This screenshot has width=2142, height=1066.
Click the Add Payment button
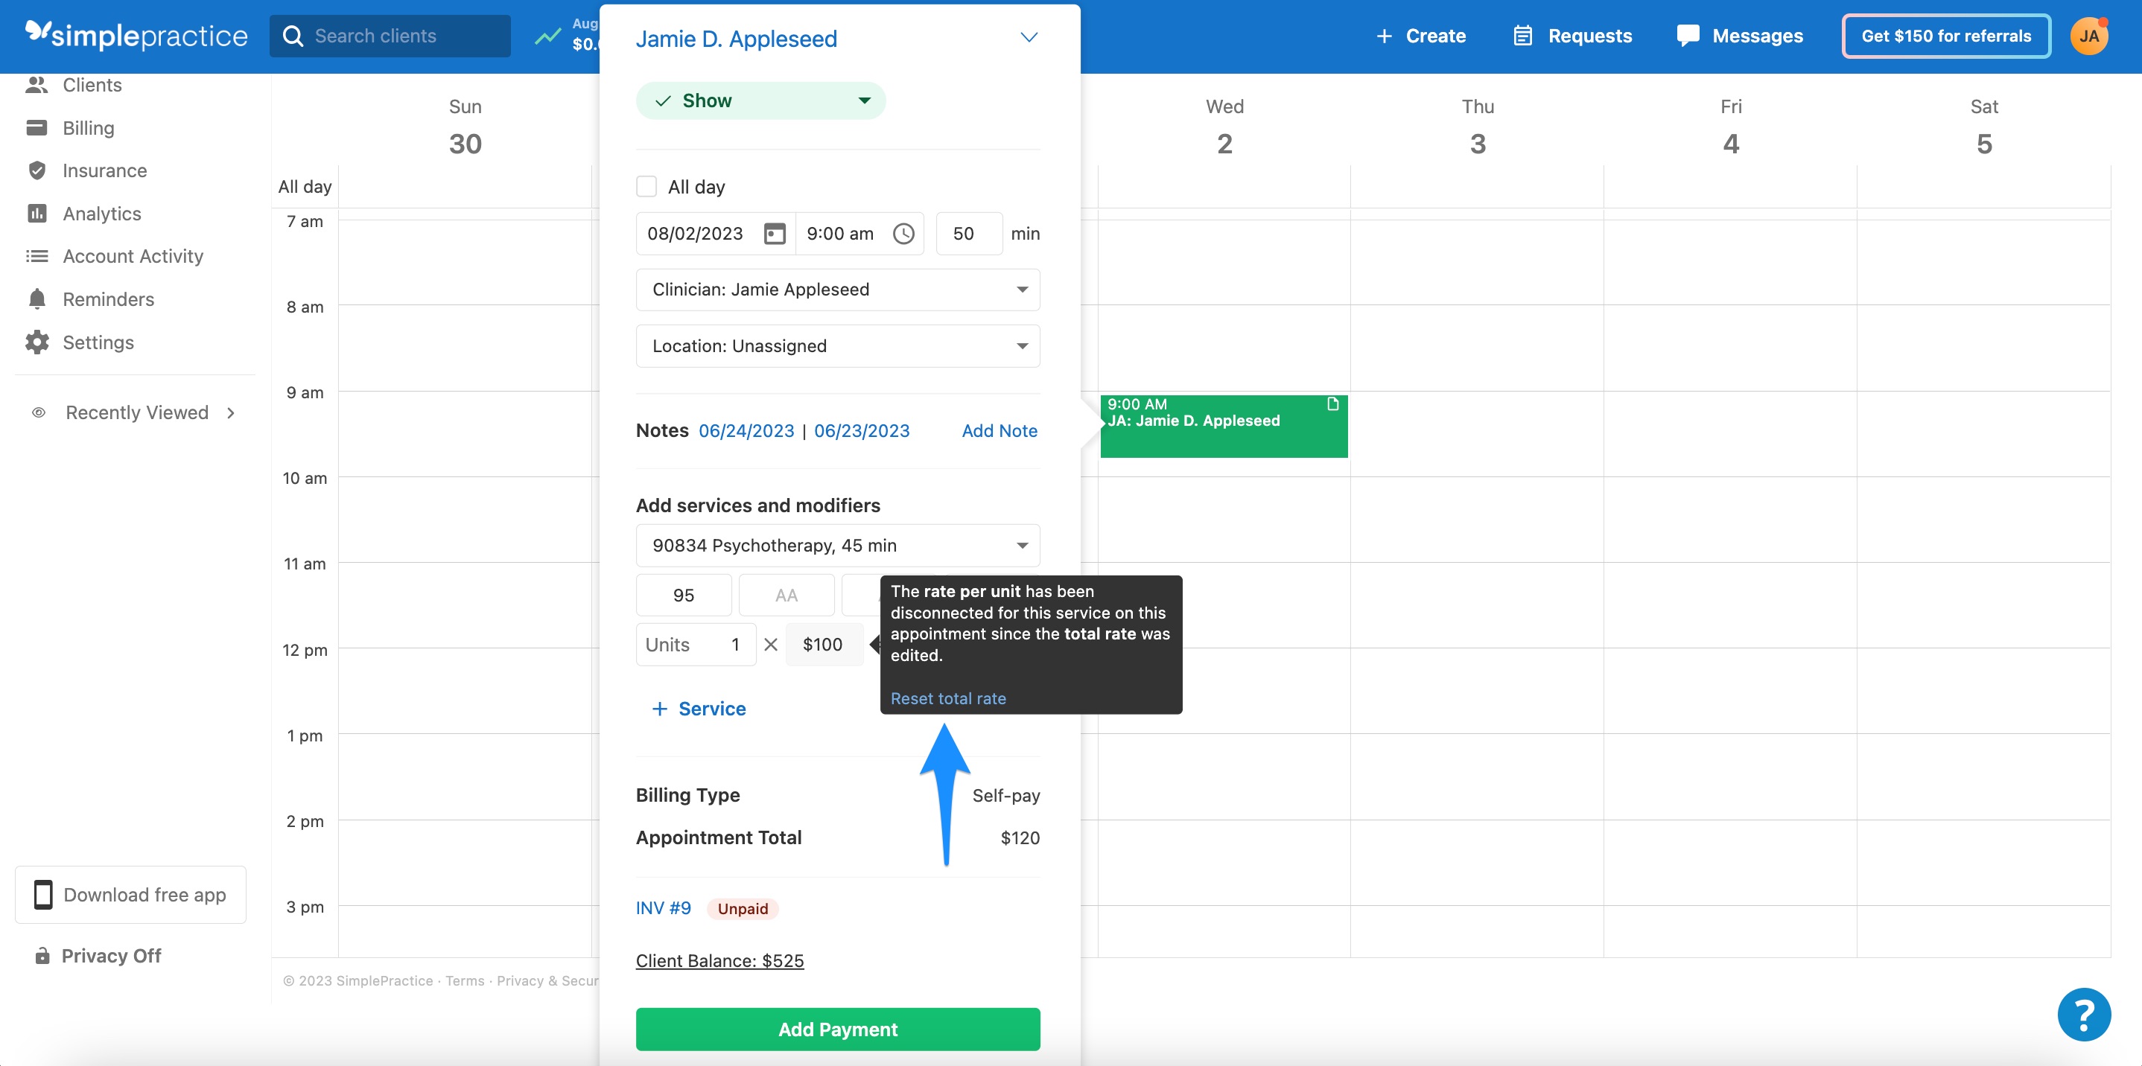coord(837,1029)
